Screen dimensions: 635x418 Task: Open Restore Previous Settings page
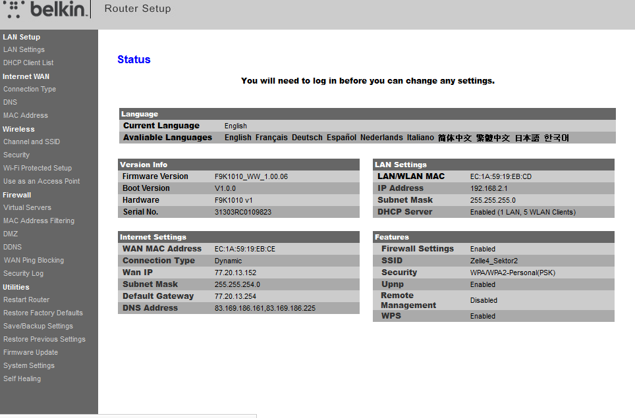point(45,339)
